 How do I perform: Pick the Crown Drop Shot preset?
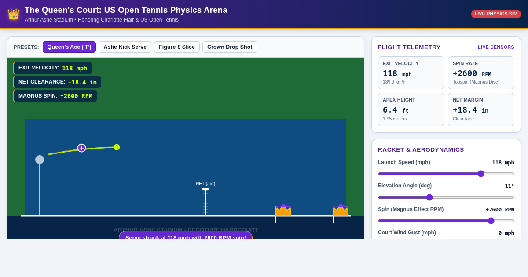[230, 47]
